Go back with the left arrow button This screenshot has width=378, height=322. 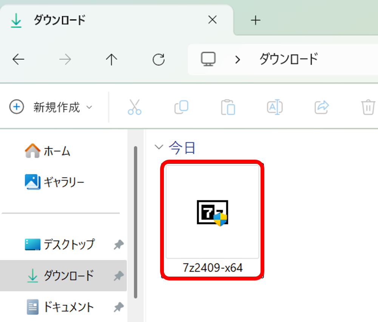[19, 59]
